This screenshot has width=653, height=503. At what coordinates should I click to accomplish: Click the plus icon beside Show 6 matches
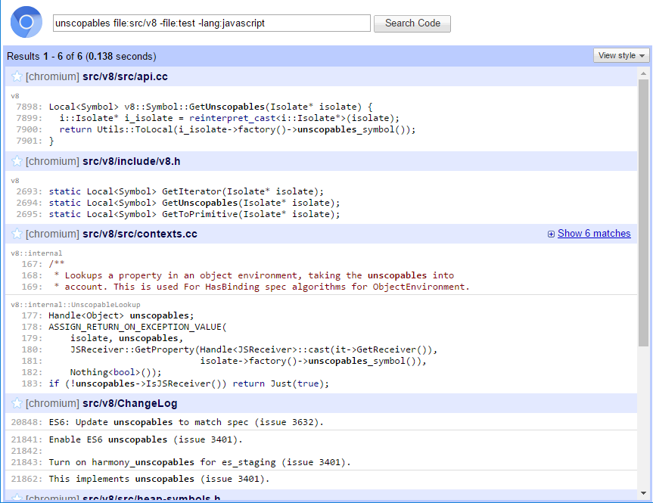(551, 234)
